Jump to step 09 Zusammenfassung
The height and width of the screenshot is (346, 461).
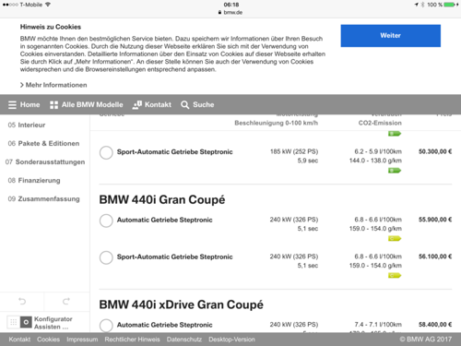point(43,198)
